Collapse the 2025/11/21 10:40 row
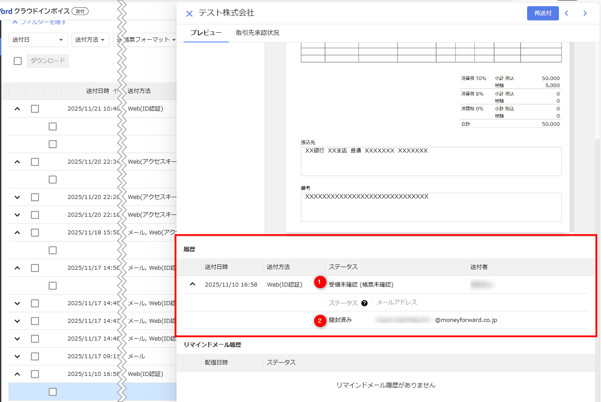This screenshot has width=601, height=402. (17, 109)
